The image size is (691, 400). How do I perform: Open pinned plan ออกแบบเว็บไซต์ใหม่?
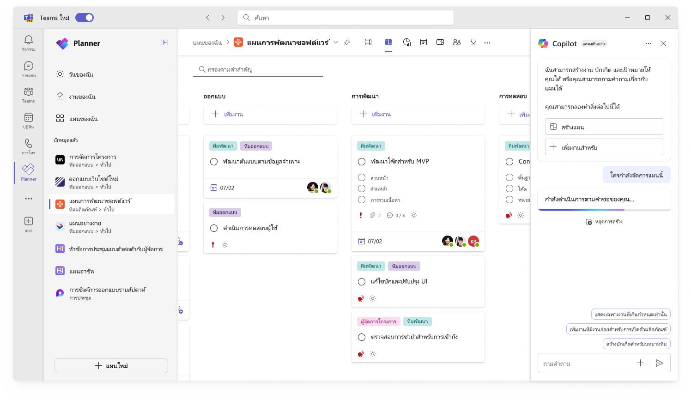point(112,182)
